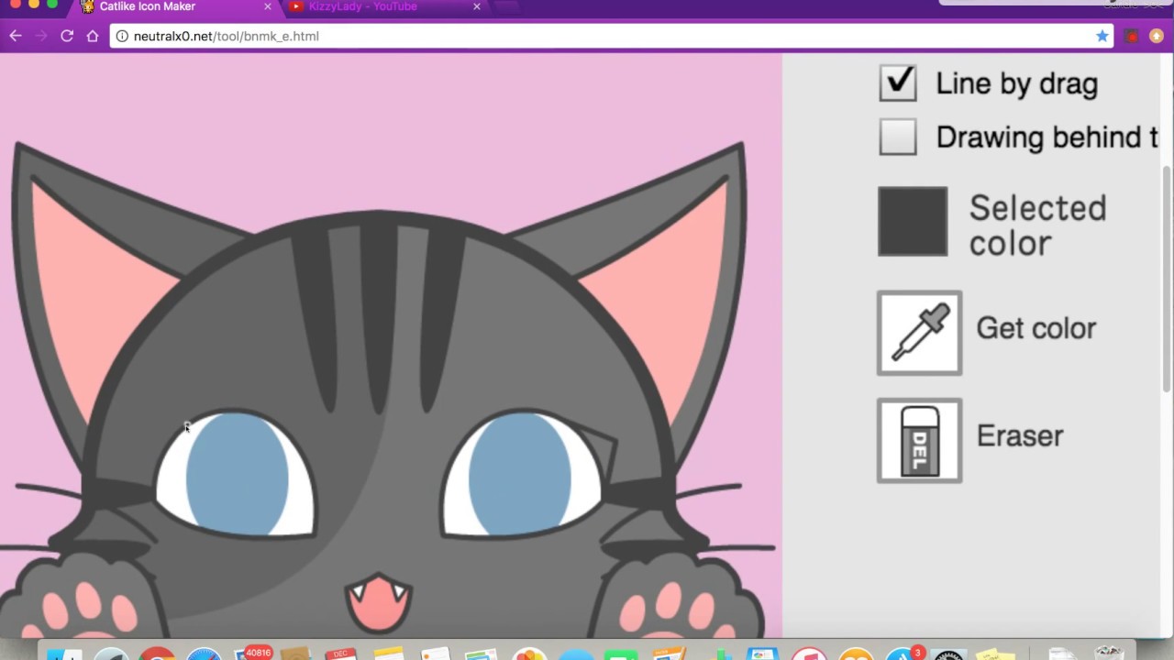1174x660 pixels.
Task: Click the browser back arrow
Action: [x=15, y=36]
